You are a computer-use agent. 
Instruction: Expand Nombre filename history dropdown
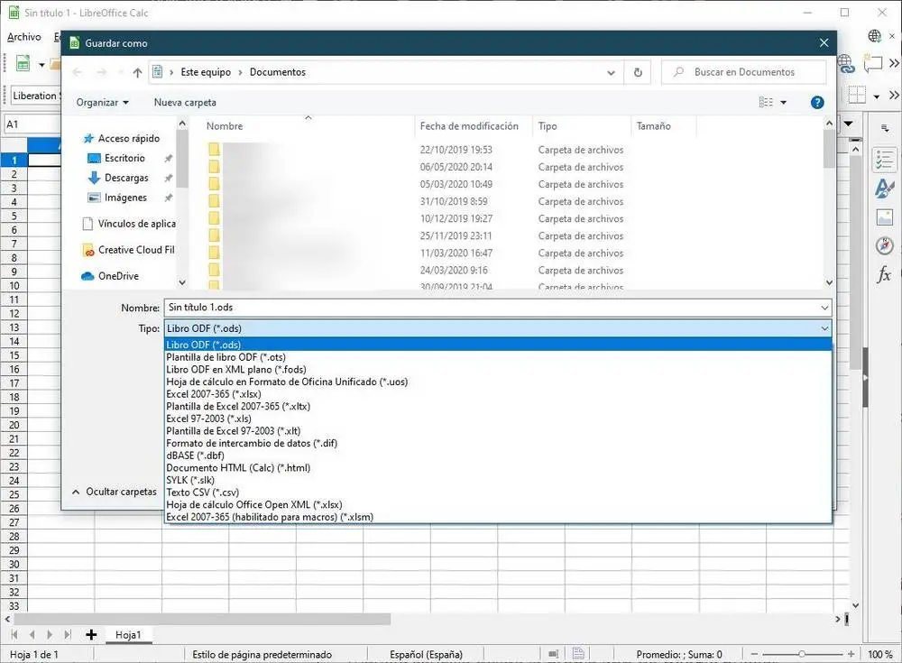coord(824,308)
